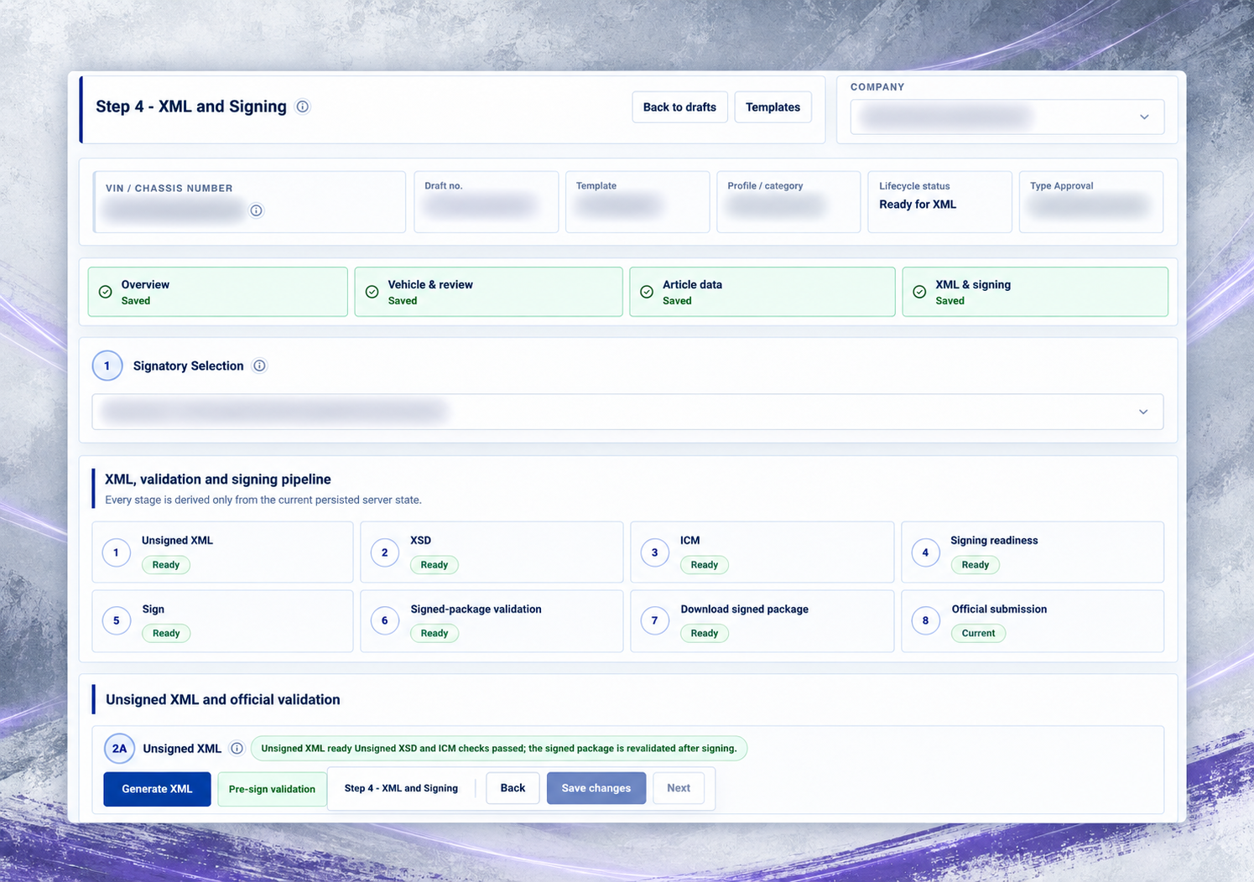Click check icon on Vehicle & review tab
This screenshot has width=1254, height=882.
(372, 292)
